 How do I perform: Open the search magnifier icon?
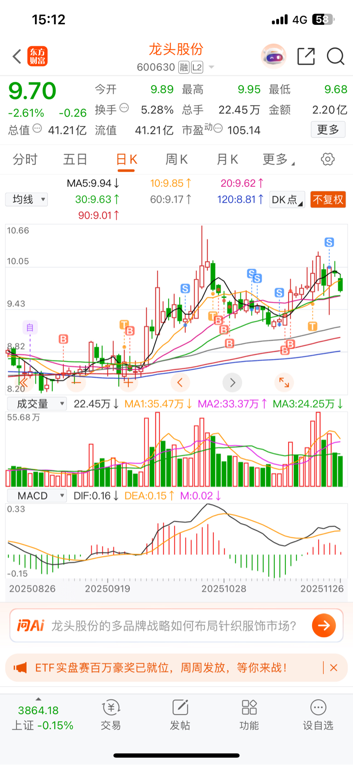pos(336,57)
